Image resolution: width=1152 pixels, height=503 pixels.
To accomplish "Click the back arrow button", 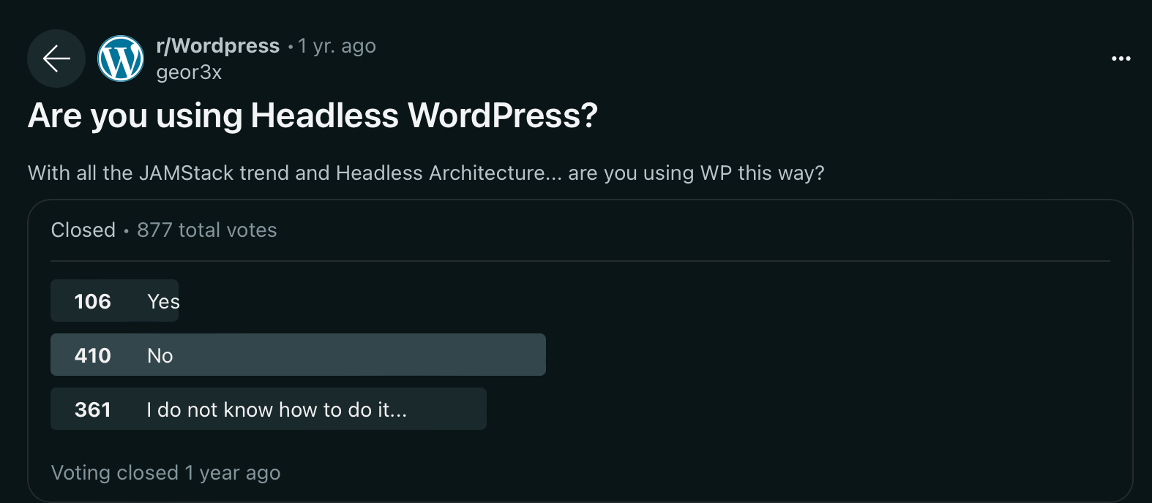I will [x=56, y=58].
